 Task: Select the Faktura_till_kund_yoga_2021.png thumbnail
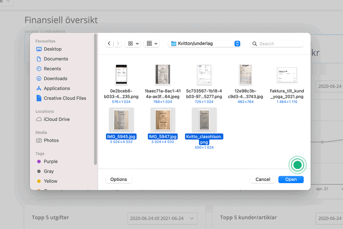coord(287,75)
